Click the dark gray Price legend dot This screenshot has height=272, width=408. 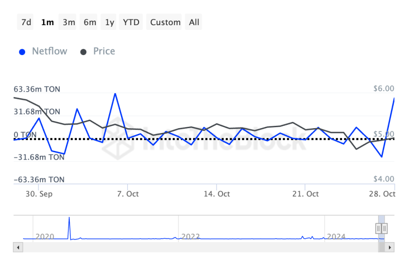coord(83,52)
